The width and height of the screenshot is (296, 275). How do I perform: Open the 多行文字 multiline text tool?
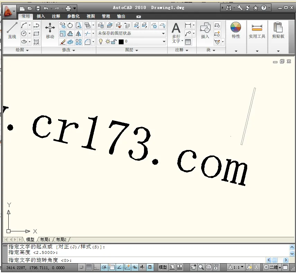(x=176, y=33)
